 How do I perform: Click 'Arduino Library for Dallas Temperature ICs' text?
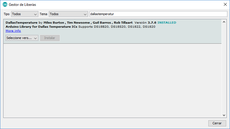point(41,27)
